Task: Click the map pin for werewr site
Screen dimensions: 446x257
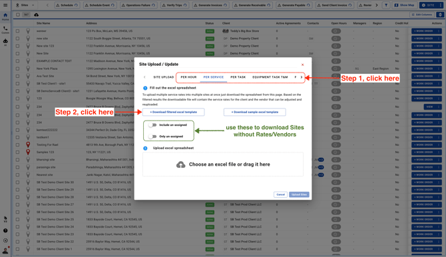Action: [28, 31]
